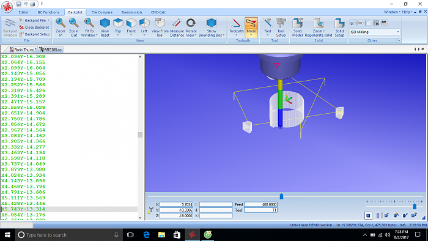Open the Window menu dropdown
Screen dimensions: 428x241
[x=392, y=12]
